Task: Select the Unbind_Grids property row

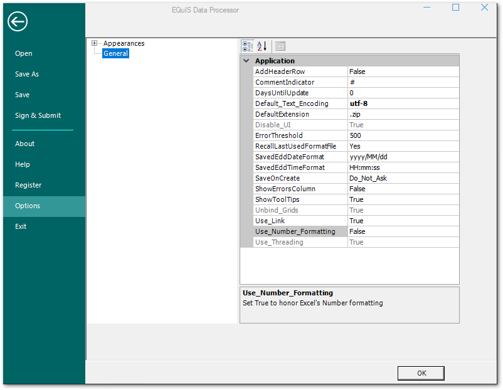Action: pos(356,210)
